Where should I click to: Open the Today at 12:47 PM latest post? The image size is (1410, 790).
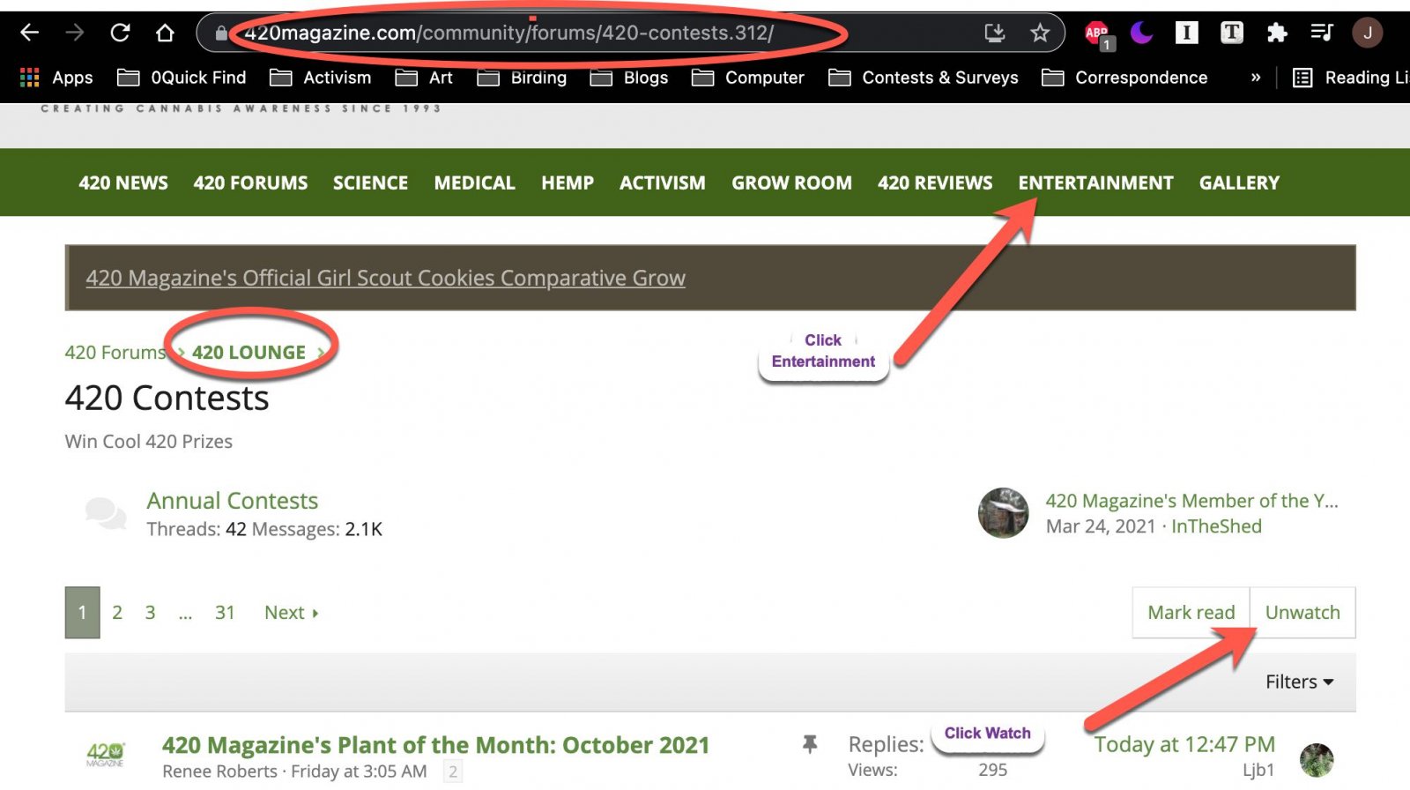tap(1184, 745)
